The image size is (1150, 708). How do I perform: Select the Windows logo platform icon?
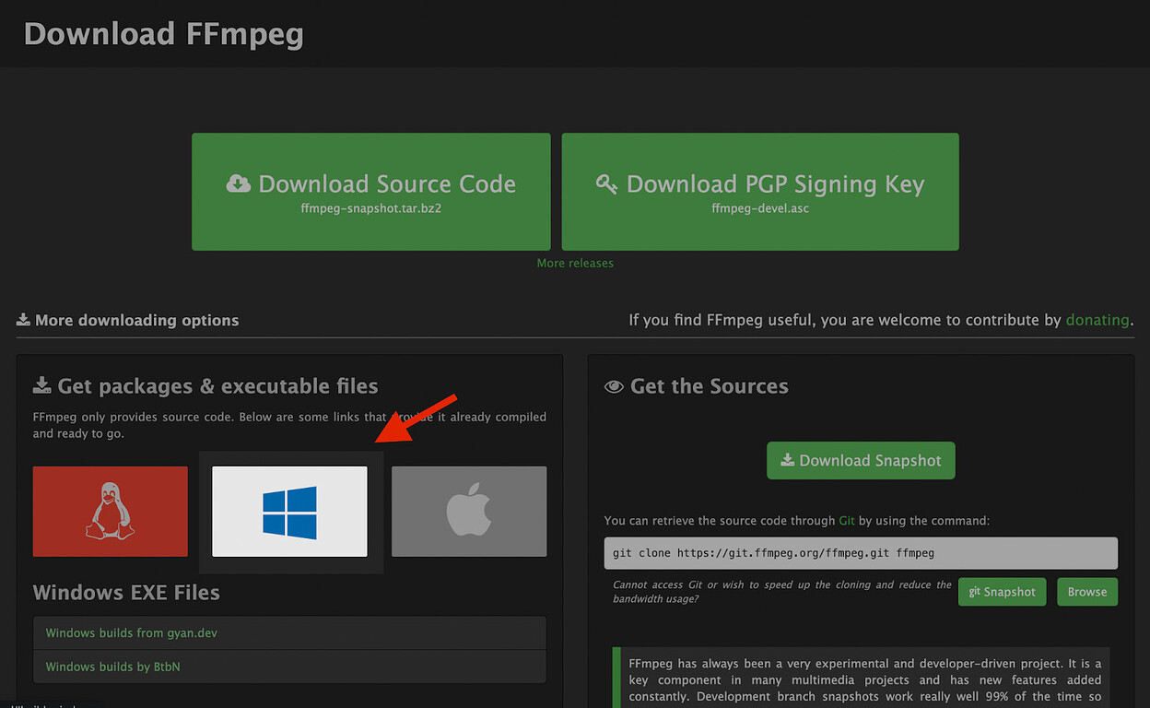289,511
